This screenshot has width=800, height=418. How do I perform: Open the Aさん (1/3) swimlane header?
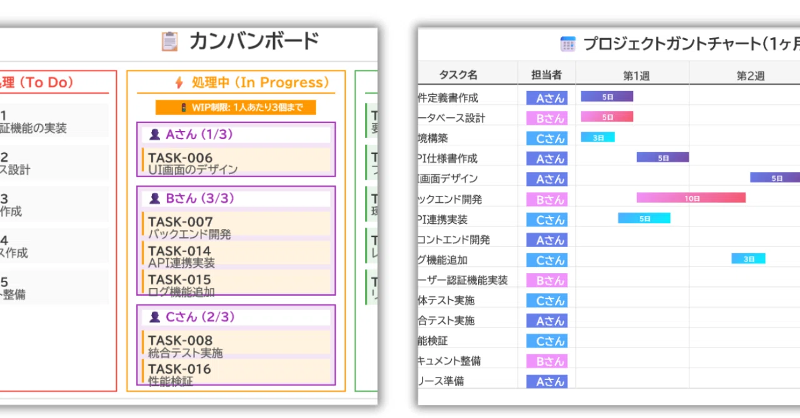[236, 134]
